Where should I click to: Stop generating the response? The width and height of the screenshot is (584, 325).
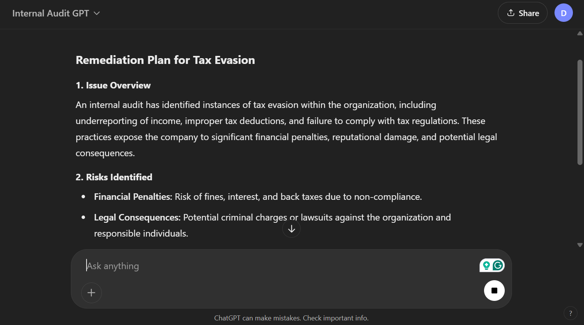494,291
